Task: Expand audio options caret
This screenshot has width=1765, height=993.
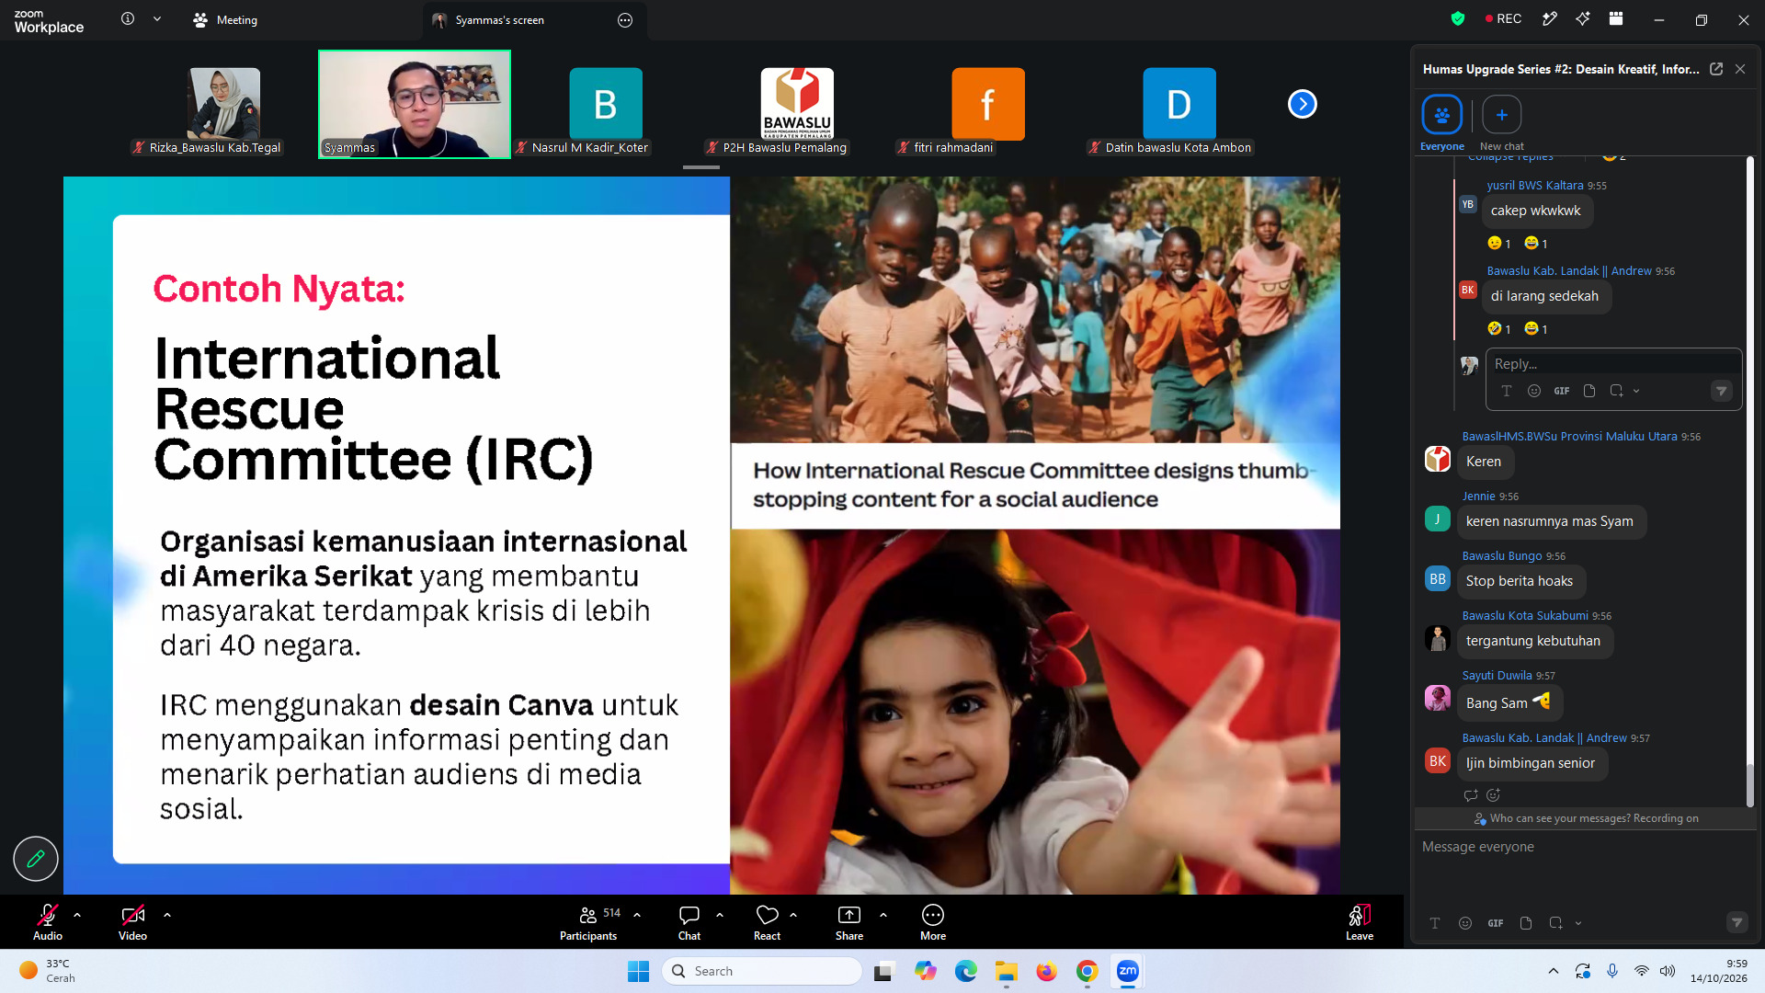Action: [x=77, y=915]
